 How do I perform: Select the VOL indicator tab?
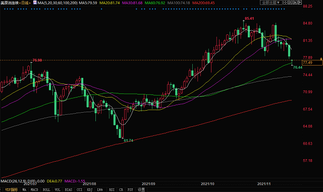58,190
